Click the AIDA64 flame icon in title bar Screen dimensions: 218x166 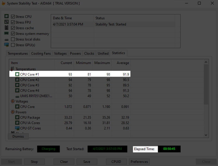(3, 3)
